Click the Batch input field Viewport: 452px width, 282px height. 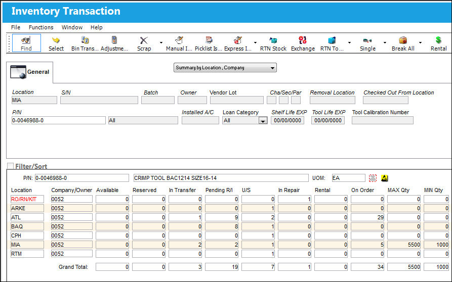point(158,100)
